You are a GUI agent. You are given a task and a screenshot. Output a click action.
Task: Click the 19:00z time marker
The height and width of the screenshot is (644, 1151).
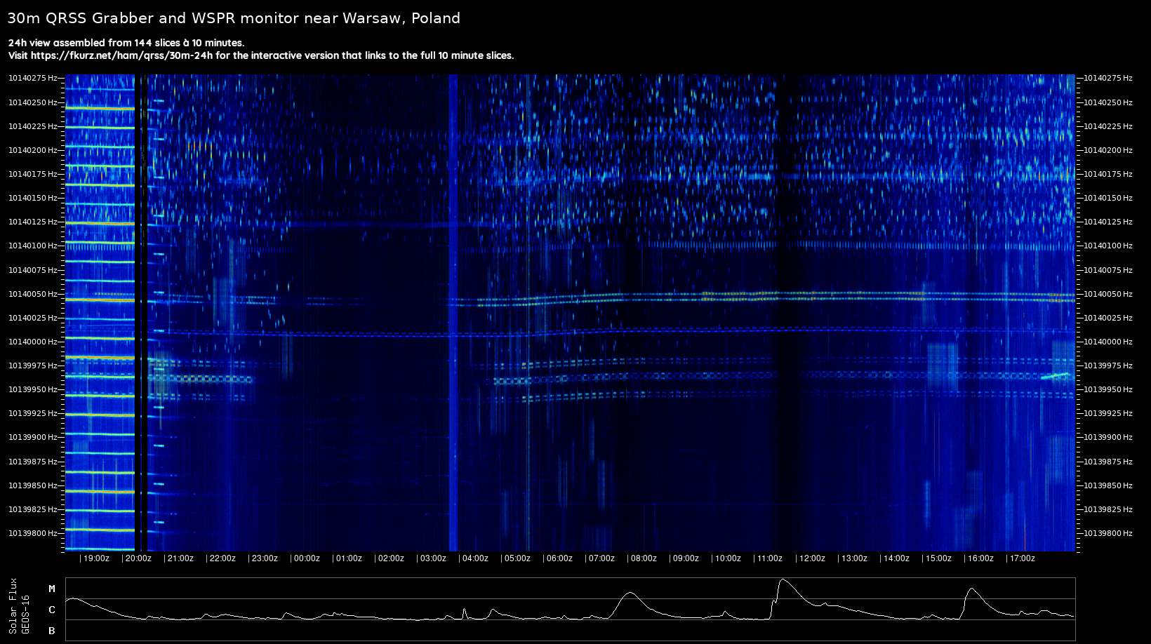(95, 558)
